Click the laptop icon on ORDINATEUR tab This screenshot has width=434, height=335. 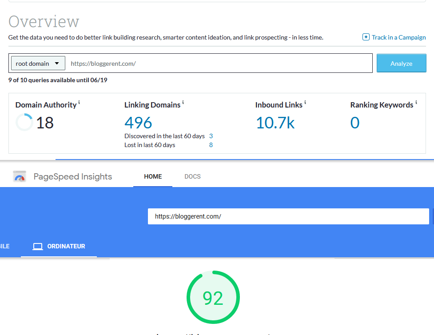(x=38, y=247)
